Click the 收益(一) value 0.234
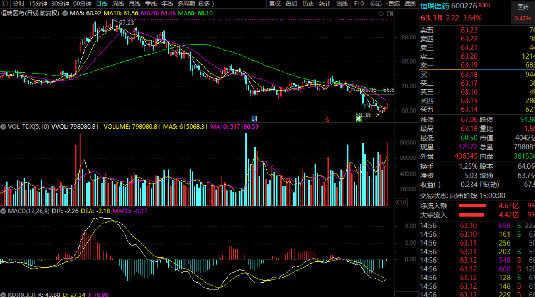Screen dimensions: 535x298 tap(469, 185)
